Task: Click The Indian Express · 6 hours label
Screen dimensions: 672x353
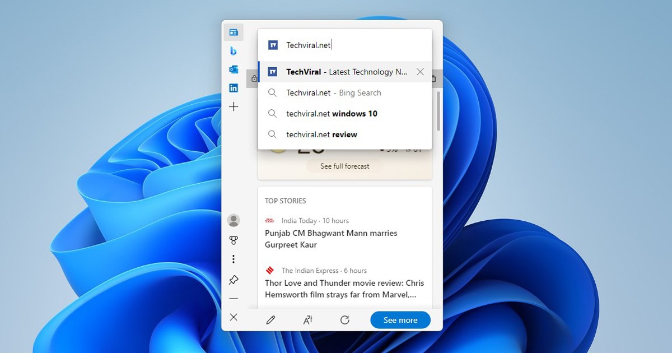Action: point(324,271)
